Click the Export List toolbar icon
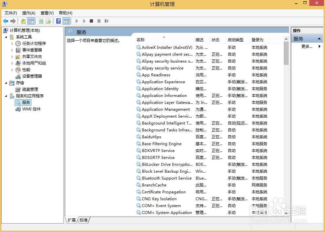325x232 pixels. pyautogui.click(x=48, y=21)
